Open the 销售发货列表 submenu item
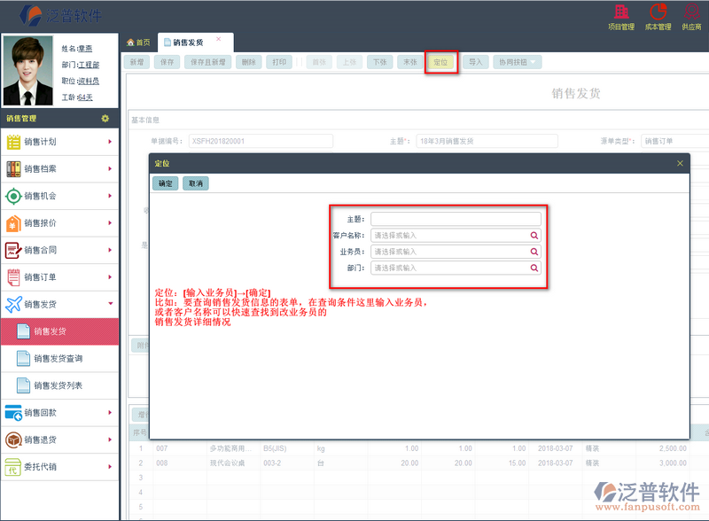Image resolution: width=709 pixels, height=521 pixels. pyautogui.click(x=59, y=385)
